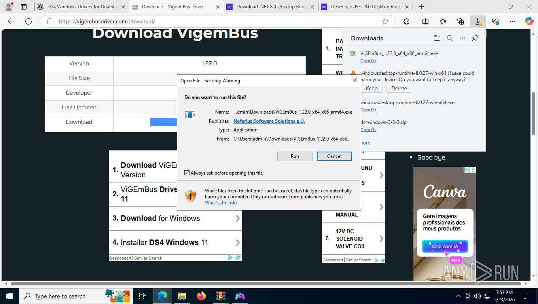
Task: Open the tab actions menu icon
Action: pos(24,7)
